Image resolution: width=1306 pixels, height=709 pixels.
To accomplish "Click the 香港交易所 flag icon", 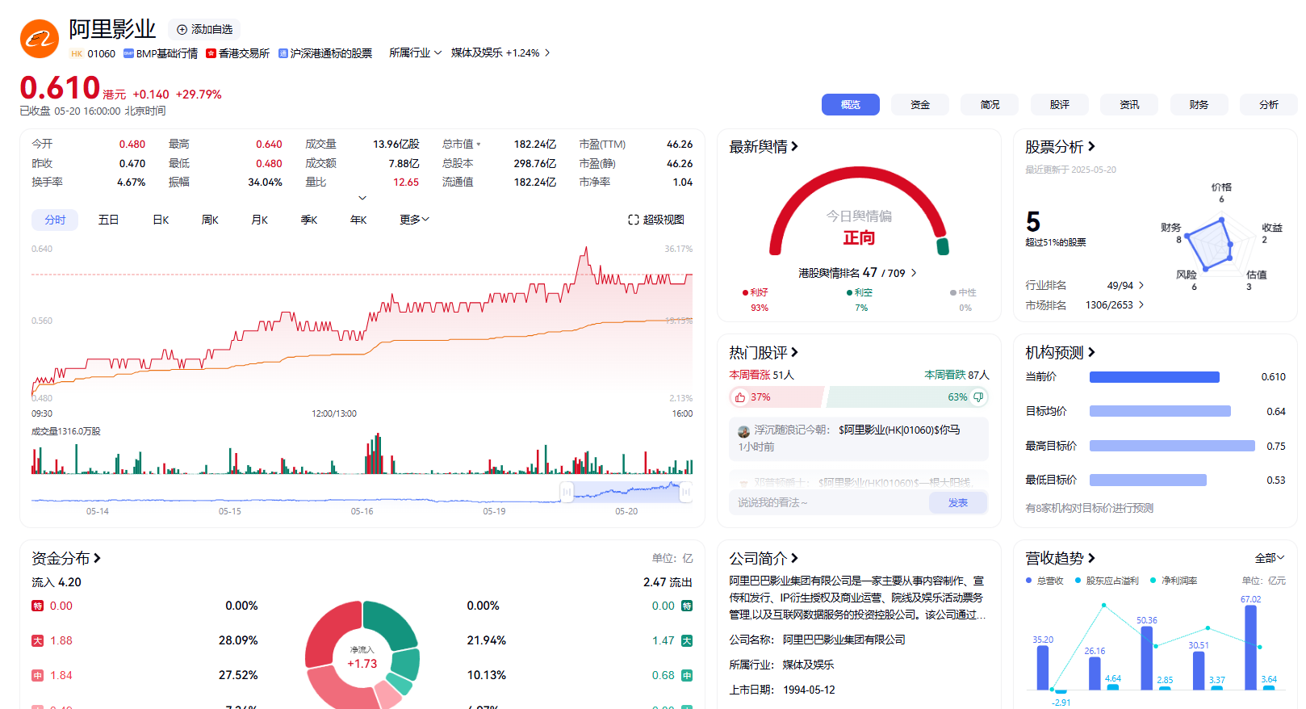I will 211,53.
